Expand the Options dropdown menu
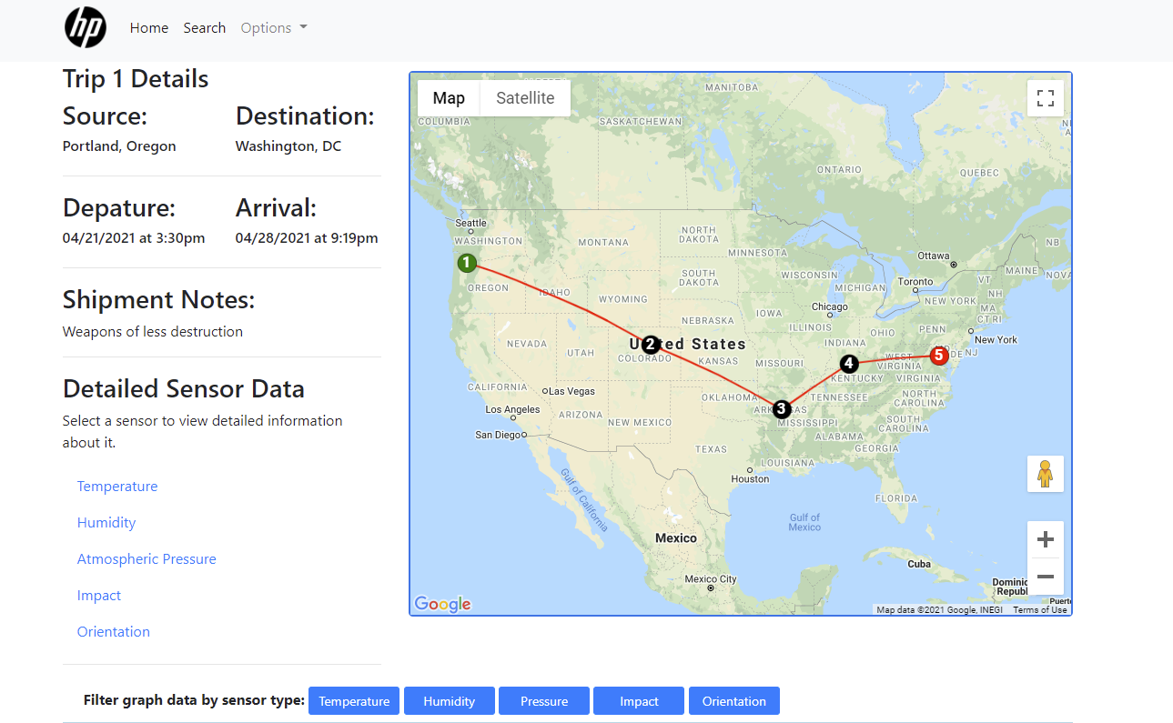 274,28
